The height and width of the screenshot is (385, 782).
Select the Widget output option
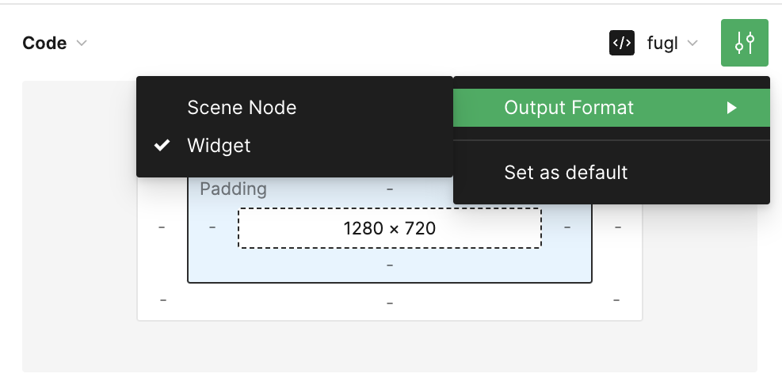[x=219, y=146]
